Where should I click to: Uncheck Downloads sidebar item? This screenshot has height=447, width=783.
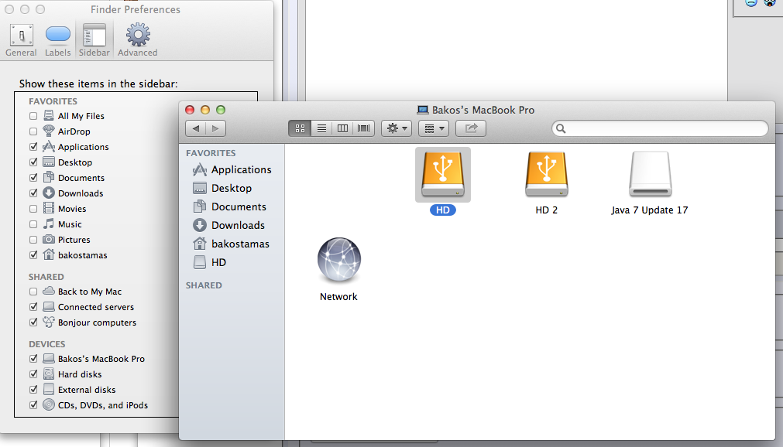33,193
